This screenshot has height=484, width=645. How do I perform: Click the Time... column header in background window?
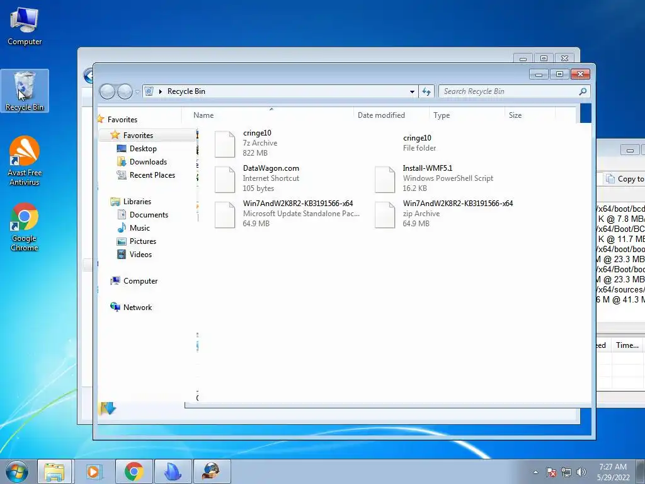[x=627, y=345]
